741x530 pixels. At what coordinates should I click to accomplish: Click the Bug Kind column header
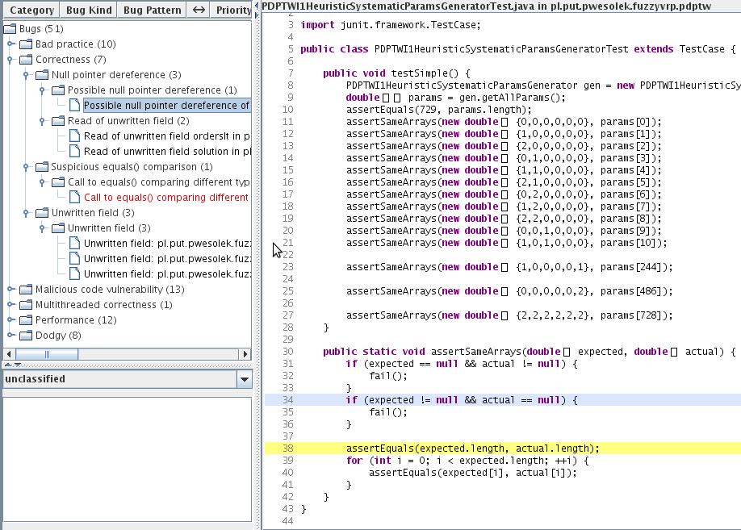tap(89, 10)
